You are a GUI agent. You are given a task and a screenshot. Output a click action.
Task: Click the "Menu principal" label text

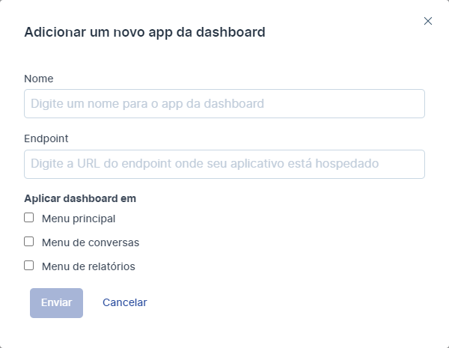pyautogui.click(x=79, y=219)
